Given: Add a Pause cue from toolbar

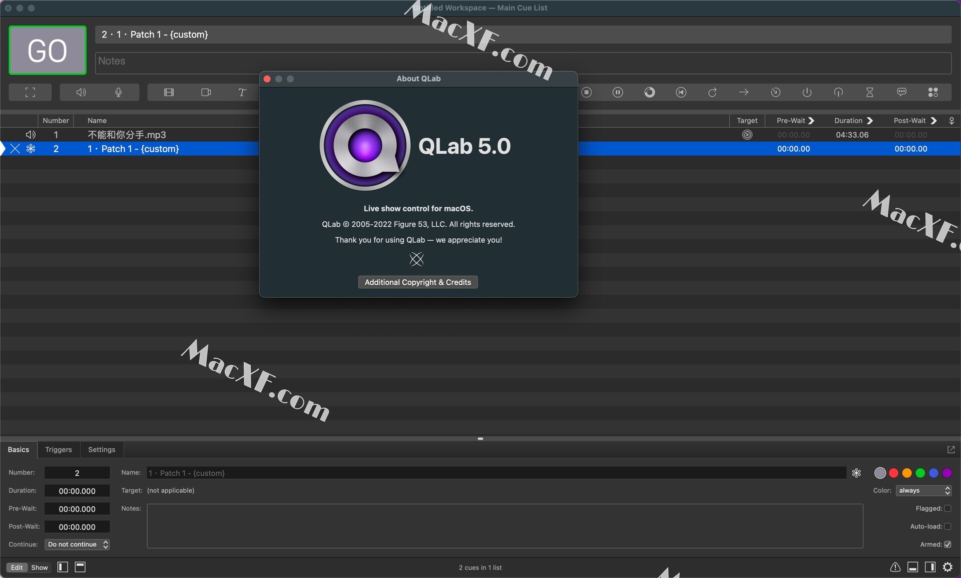Looking at the screenshot, I should pos(618,92).
